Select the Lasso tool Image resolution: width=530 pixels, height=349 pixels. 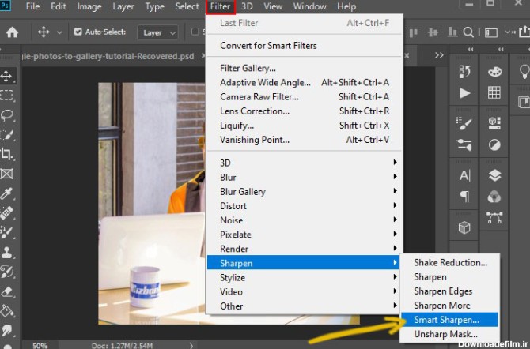pyautogui.click(x=7, y=114)
